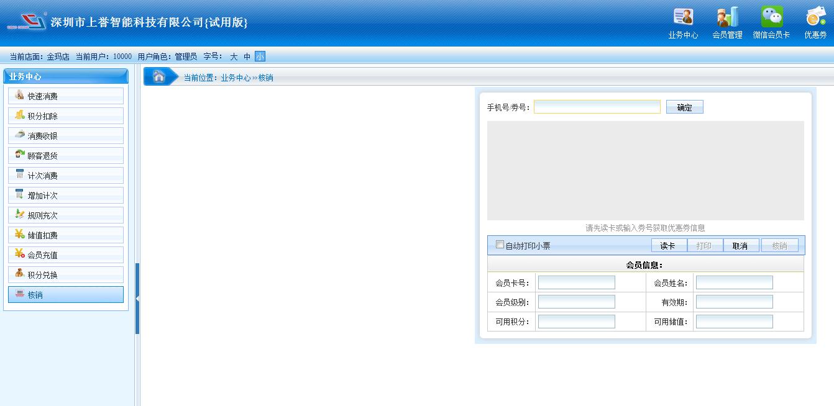
Task: Open 顾客退货 from the sidebar
Action: (x=66, y=156)
